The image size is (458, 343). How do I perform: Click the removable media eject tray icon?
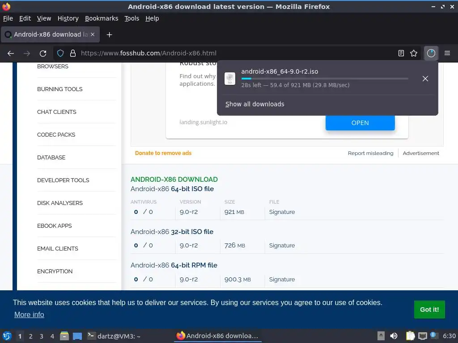381,336
